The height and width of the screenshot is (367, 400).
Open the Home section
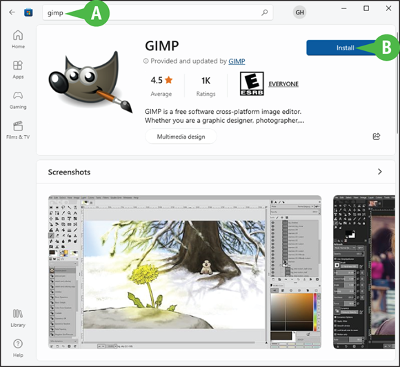pos(18,39)
